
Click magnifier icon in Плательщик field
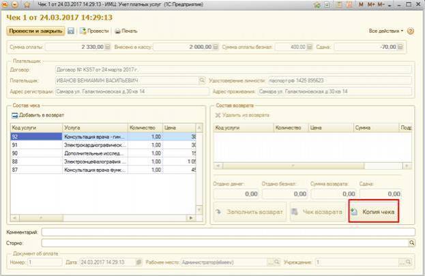(202, 80)
